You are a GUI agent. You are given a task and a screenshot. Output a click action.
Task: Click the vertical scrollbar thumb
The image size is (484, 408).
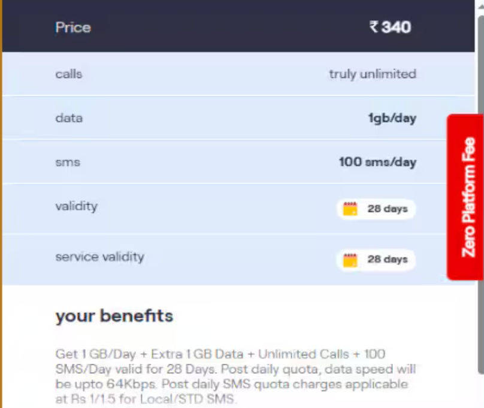tap(480, 194)
